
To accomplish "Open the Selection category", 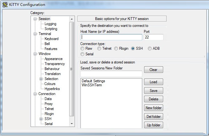I will pyautogui.click(x=51, y=79).
